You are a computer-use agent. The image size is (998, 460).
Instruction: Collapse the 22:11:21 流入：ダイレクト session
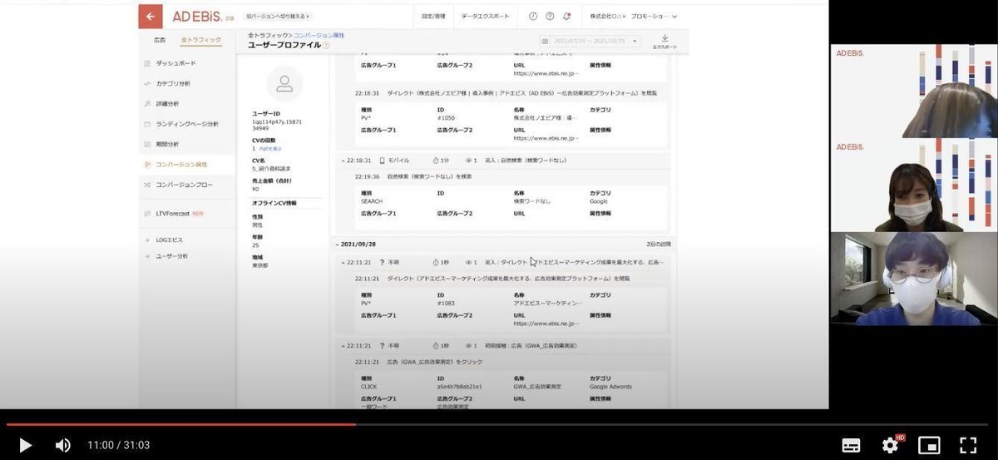(x=343, y=262)
